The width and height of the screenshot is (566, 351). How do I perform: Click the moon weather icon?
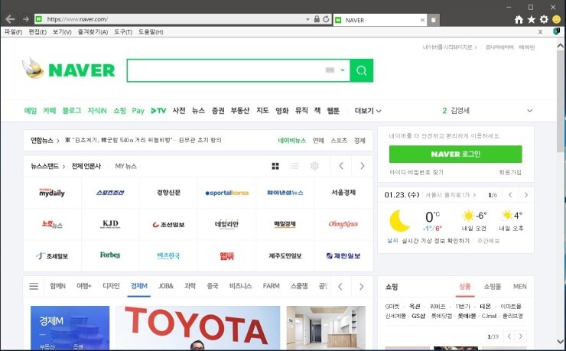(399, 221)
